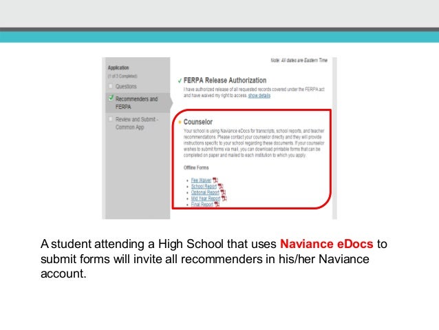Click the show details link under FERPA

point(259,96)
